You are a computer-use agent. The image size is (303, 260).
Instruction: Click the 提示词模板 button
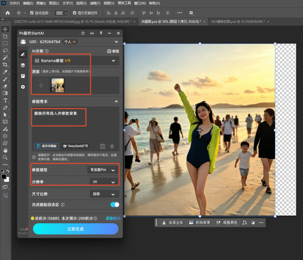click(47, 146)
